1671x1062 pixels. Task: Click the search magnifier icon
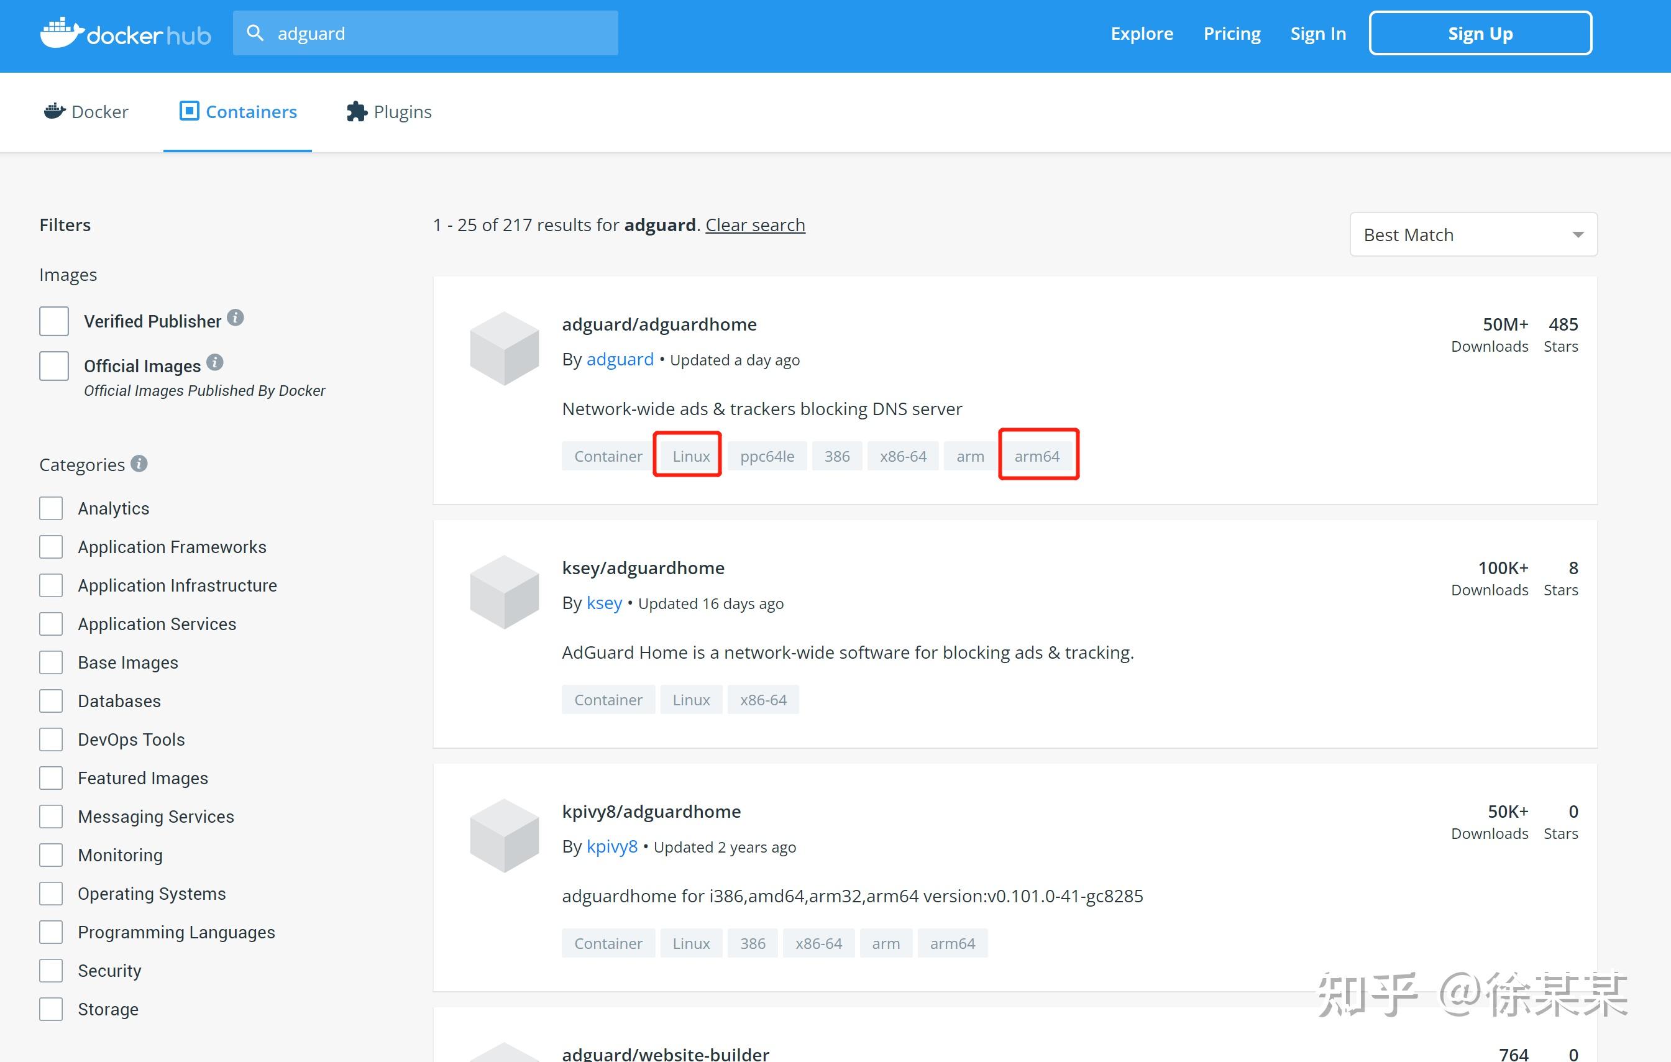pos(255,32)
